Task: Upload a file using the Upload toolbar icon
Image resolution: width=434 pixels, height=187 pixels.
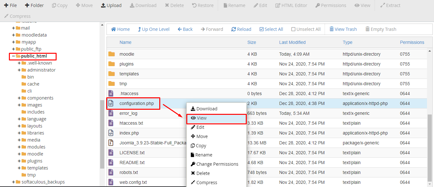Action: 111,5
